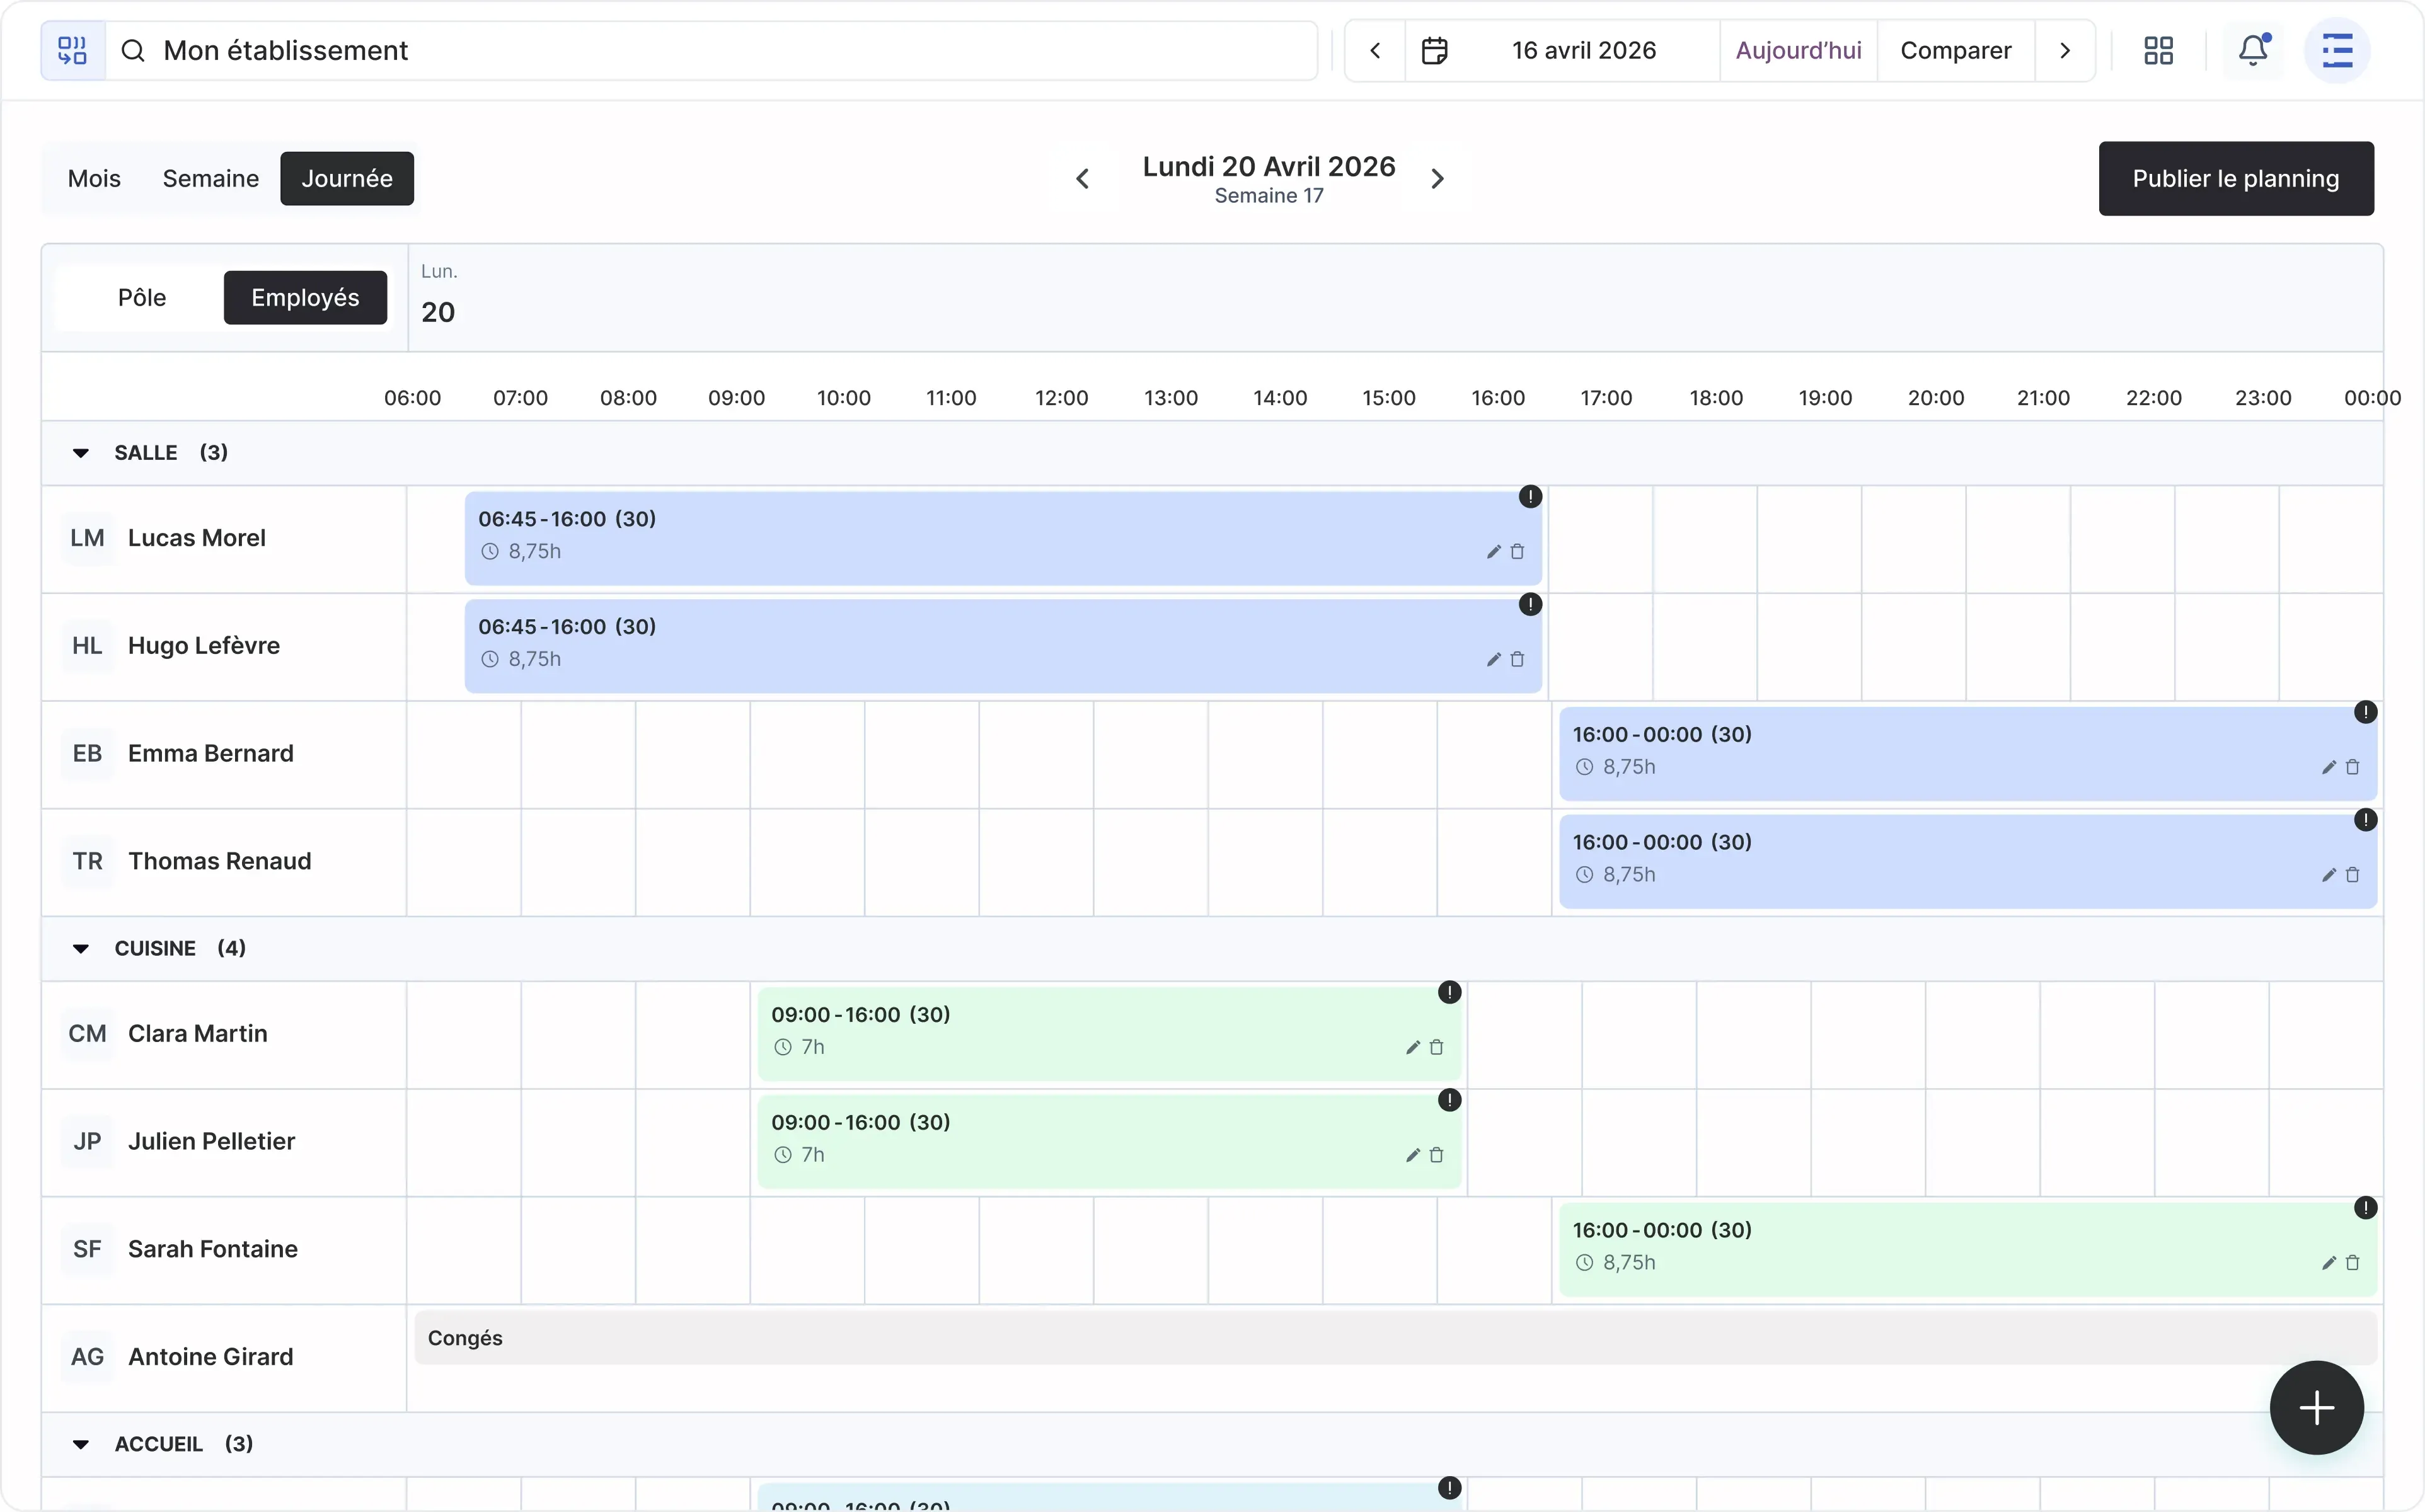
Task: Delete Hugo Lefèvre's shift via trash icon
Action: coord(1517,660)
